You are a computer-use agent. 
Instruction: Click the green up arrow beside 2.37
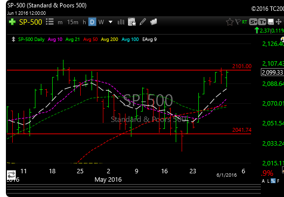tap(256, 30)
